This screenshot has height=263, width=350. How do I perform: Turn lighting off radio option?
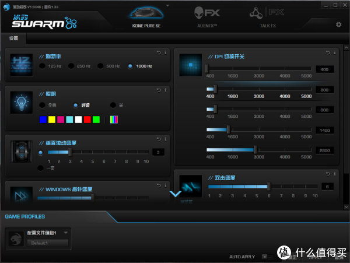(x=113, y=105)
